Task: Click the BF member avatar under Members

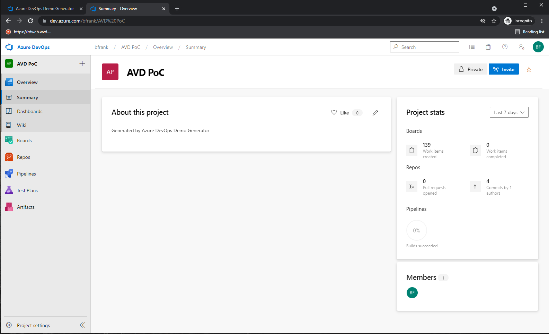Action: (x=412, y=293)
